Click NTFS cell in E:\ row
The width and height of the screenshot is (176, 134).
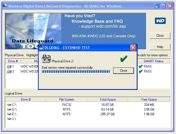click(67, 114)
